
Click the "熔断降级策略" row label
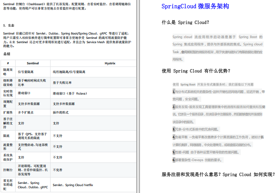(x=8, y=82)
